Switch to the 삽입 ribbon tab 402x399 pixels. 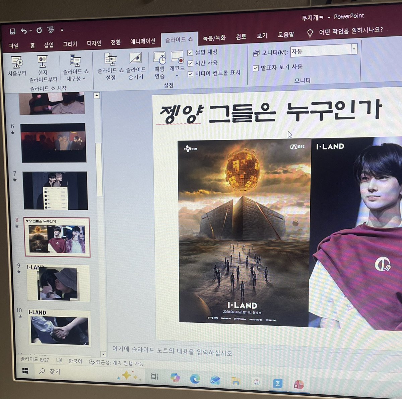pyautogui.click(x=49, y=45)
